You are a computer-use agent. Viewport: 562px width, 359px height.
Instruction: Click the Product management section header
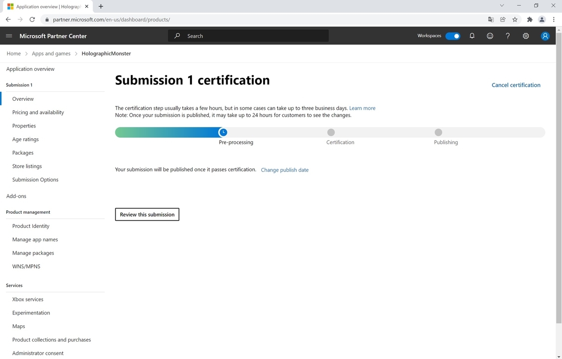(28, 212)
